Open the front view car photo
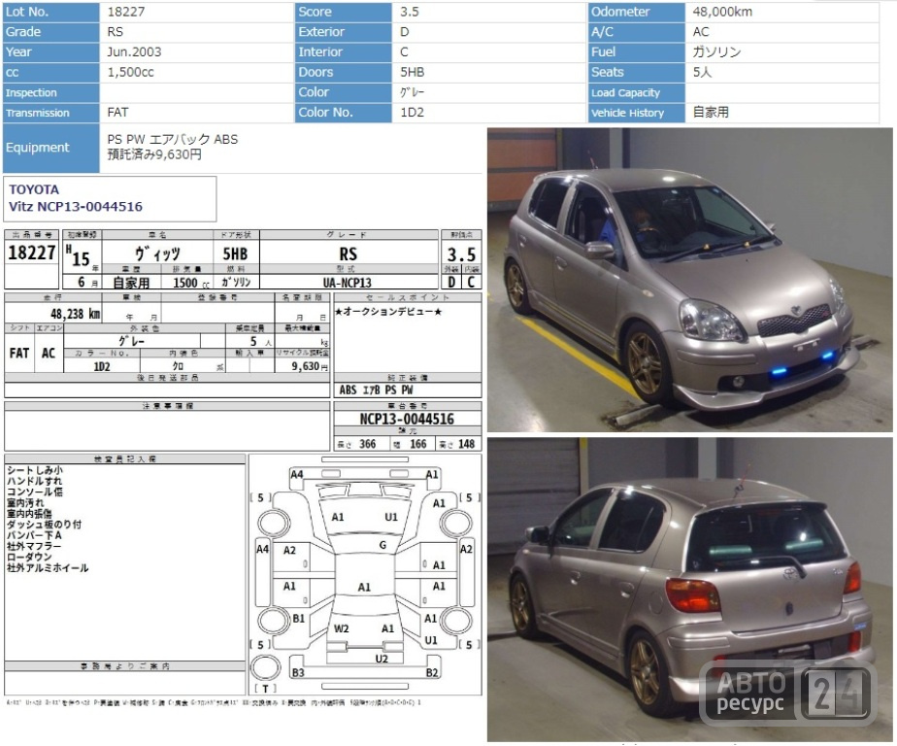 pos(689,280)
